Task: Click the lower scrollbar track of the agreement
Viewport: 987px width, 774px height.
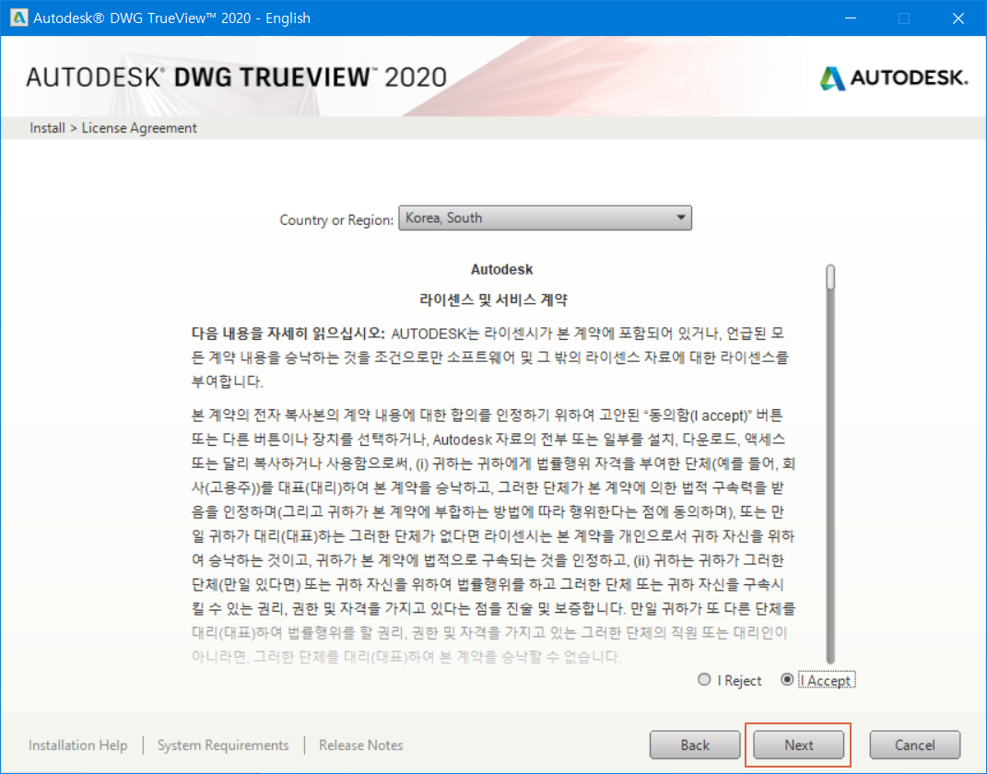Action: 830,478
